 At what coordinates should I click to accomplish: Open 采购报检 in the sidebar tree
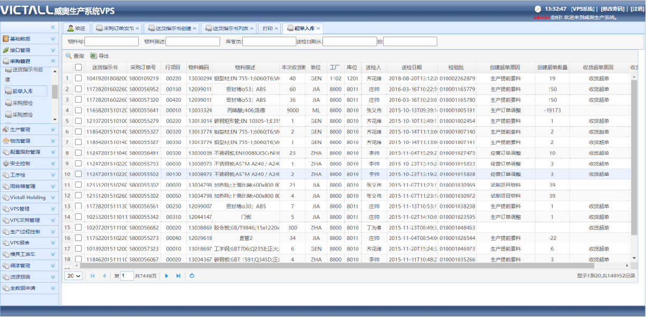[23, 103]
